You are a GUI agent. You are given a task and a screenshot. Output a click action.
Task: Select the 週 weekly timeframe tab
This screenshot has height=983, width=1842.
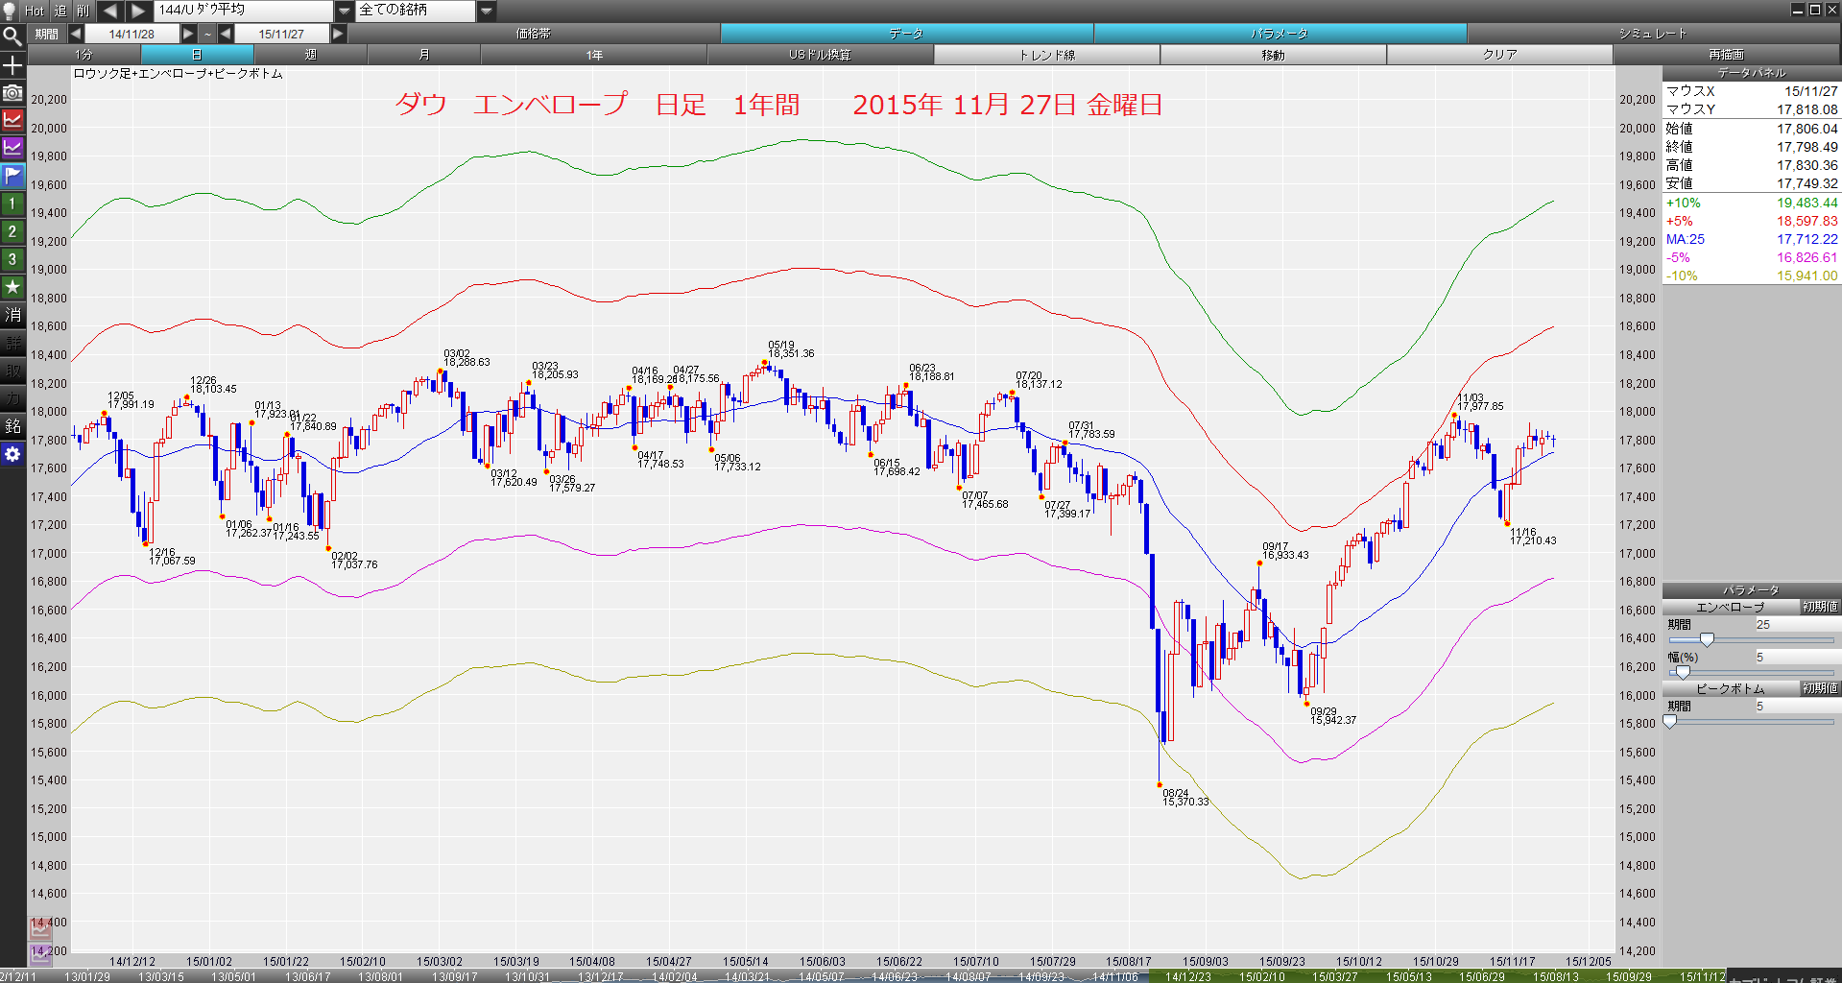tap(311, 55)
